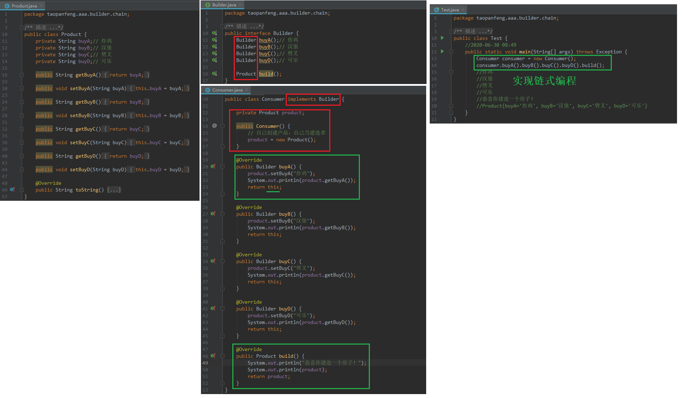Click implements marker beside Consumer buyC() method
682x398 pixels.
(x=213, y=261)
